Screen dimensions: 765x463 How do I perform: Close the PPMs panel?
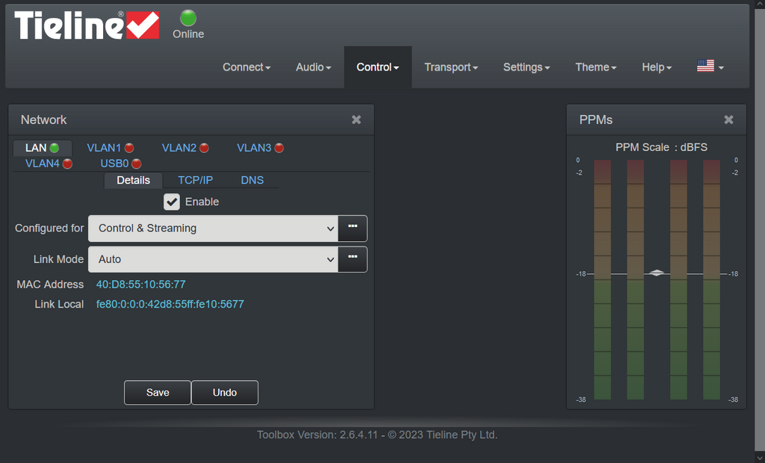pyautogui.click(x=728, y=119)
